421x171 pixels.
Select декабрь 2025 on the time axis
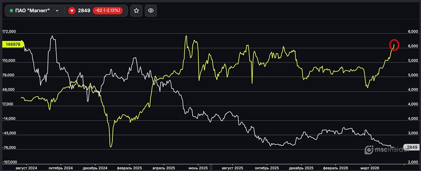(301, 168)
